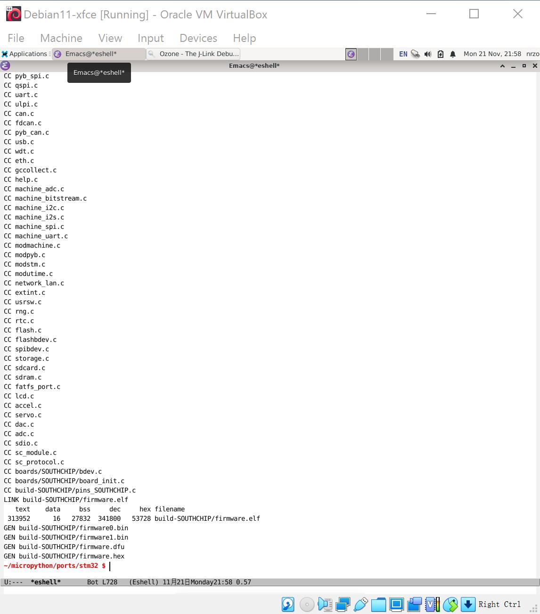Click the hard disk activity icon
The image size is (540, 614).
coord(288,604)
